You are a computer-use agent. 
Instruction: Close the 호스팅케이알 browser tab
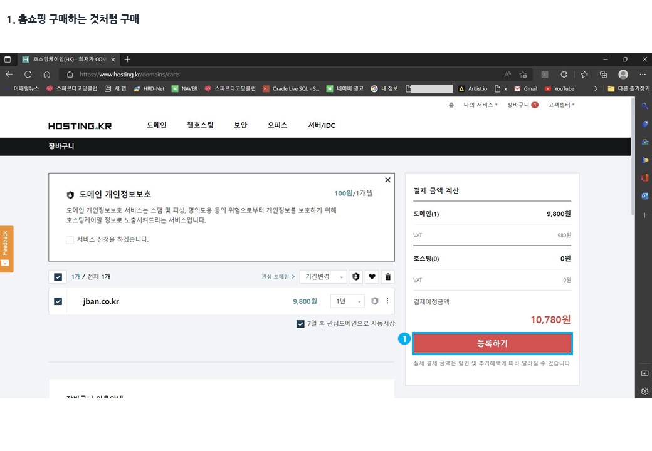(x=113, y=60)
